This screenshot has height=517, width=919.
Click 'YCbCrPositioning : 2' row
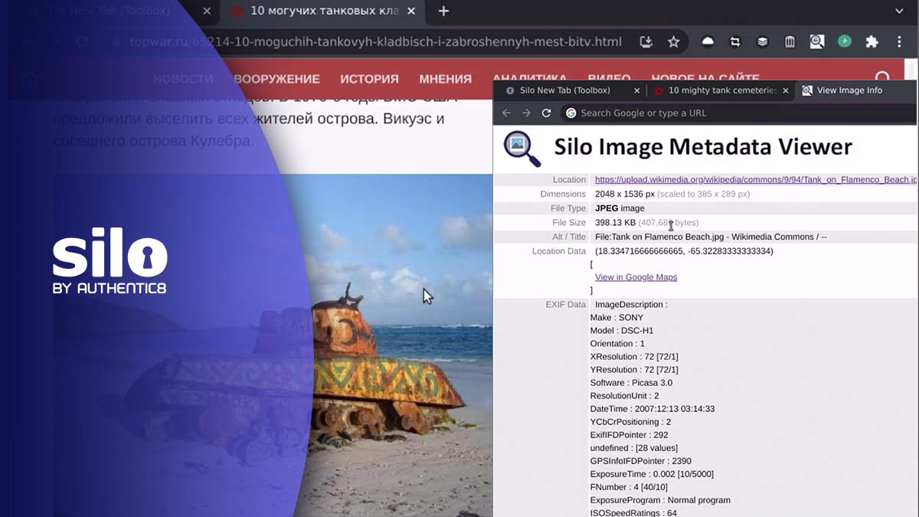(x=630, y=422)
